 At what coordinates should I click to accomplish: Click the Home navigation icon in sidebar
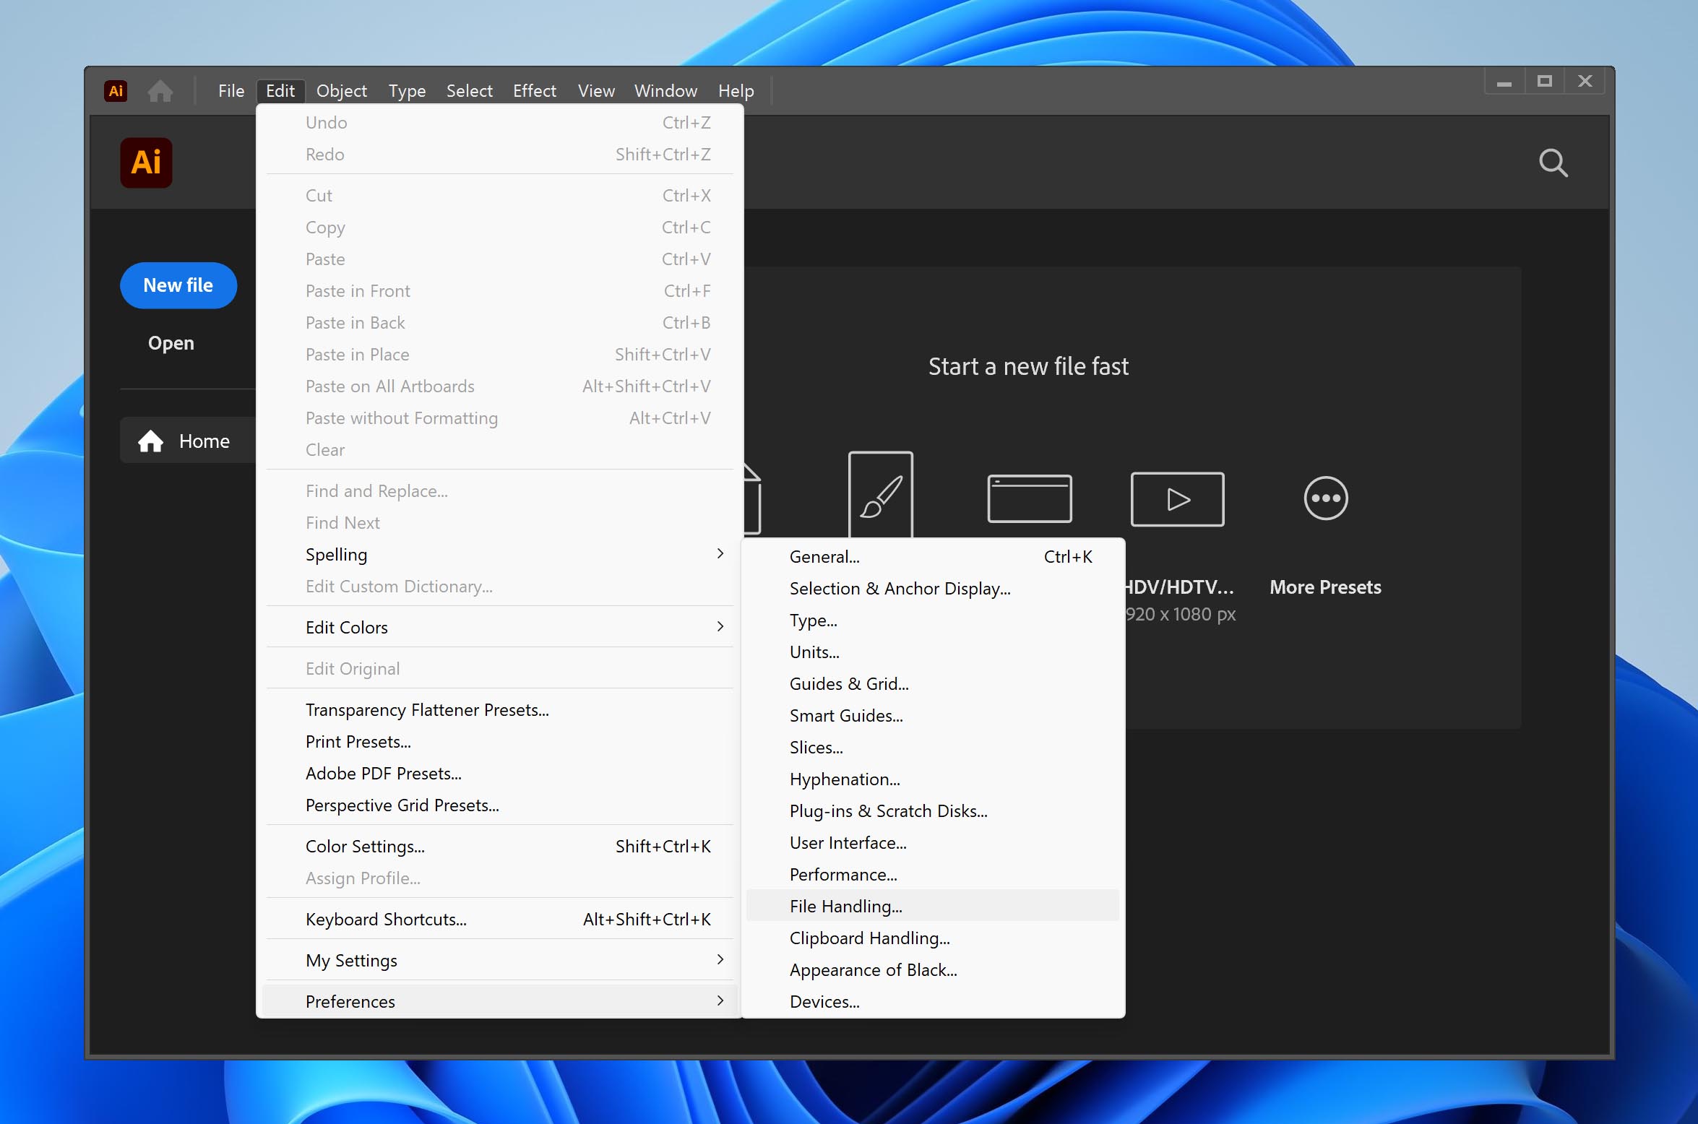(150, 441)
